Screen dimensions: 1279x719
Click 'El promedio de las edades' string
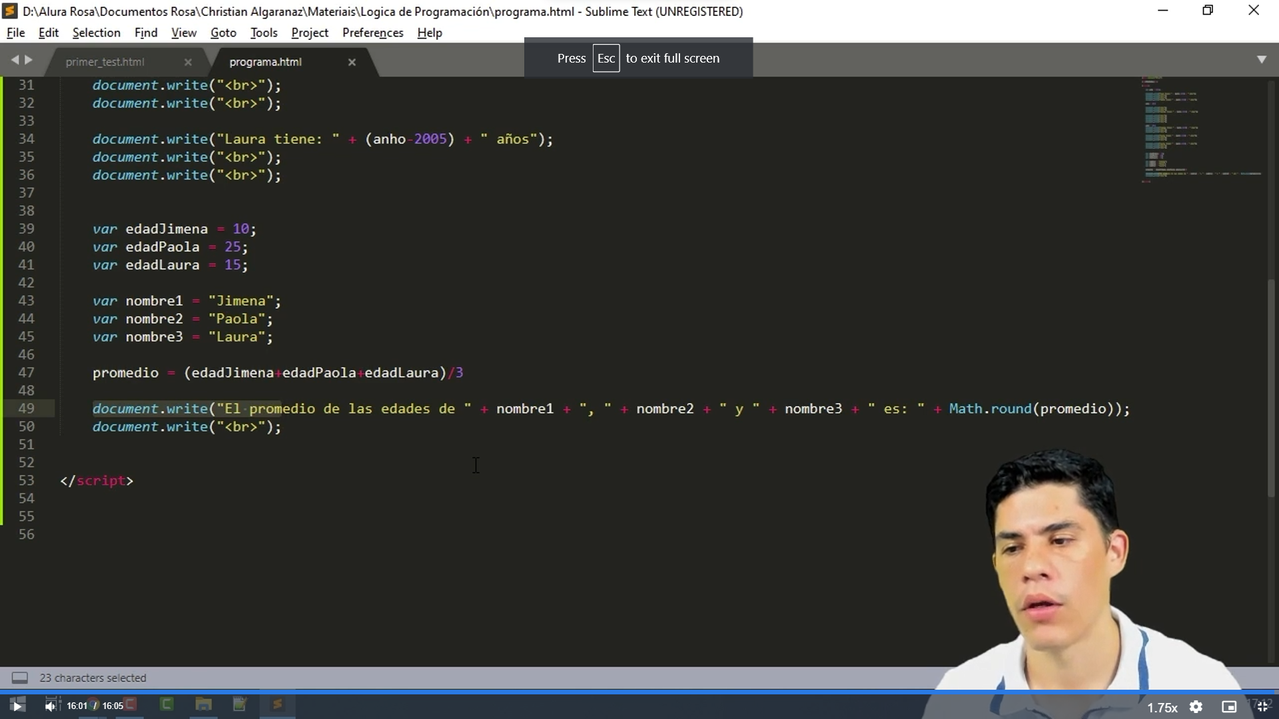tap(344, 409)
